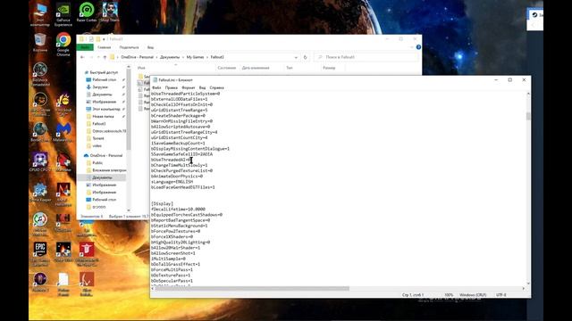Screen dimensions: 572x321
Task: Open GeForce Experience desktop shortcut
Action: (63, 14)
